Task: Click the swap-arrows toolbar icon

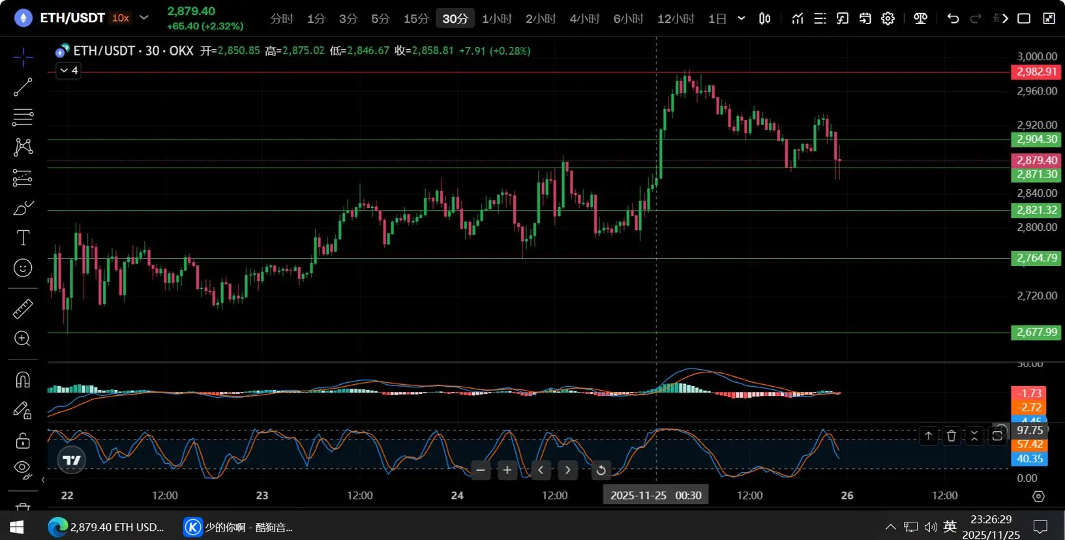Action: [x=865, y=18]
